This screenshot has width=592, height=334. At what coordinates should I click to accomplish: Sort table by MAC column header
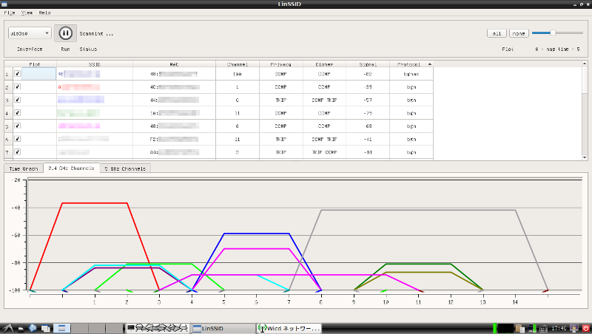pyautogui.click(x=174, y=64)
